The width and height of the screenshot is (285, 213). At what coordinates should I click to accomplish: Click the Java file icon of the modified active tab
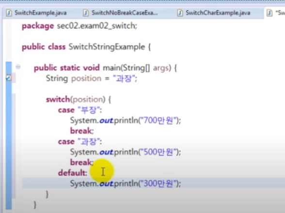tap(269, 13)
